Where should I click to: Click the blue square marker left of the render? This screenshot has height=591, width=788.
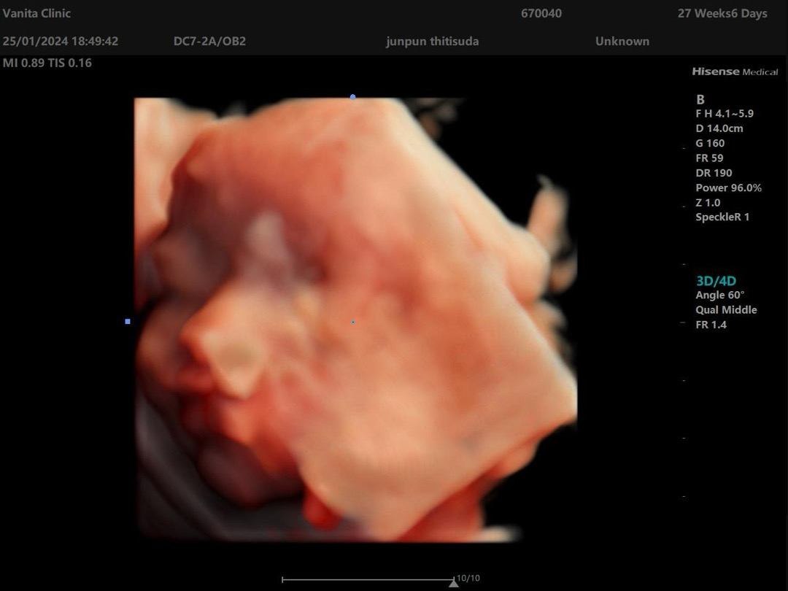(128, 321)
